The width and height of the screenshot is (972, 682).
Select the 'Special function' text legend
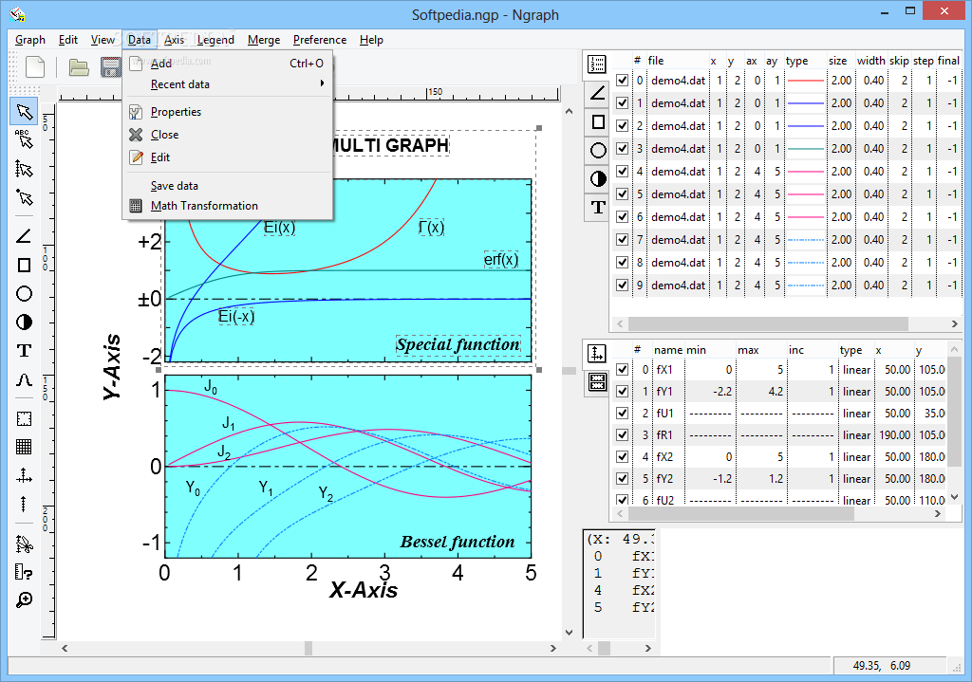tap(458, 344)
